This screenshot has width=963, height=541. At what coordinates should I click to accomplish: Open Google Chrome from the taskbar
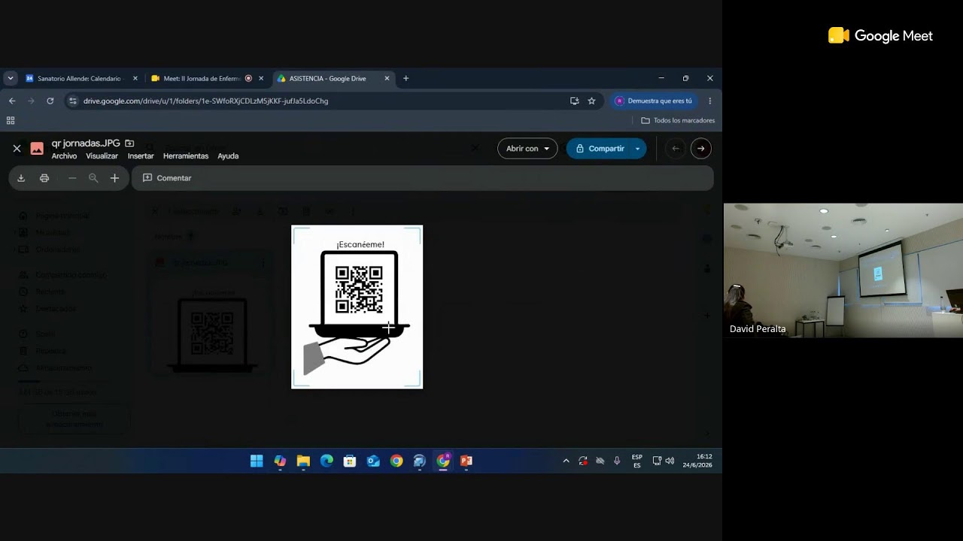pyautogui.click(x=396, y=461)
